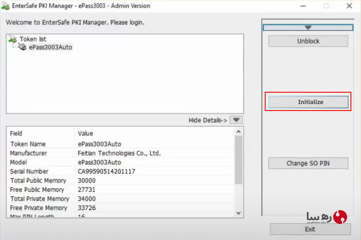This screenshot has height=240, width=361.
Task: Select the Model field label
Action: click(x=18, y=162)
